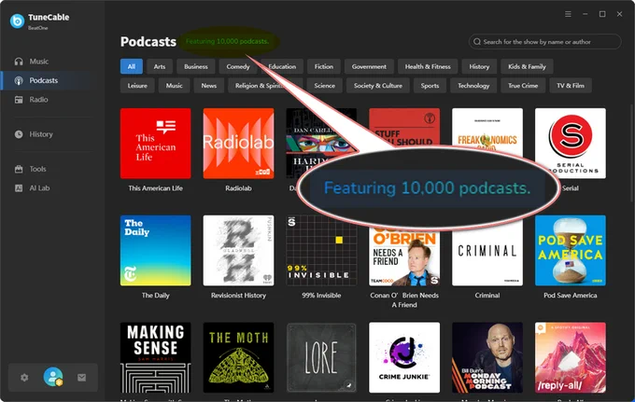Choose the Health & Fitness category
The height and width of the screenshot is (402, 635).
(428, 67)
